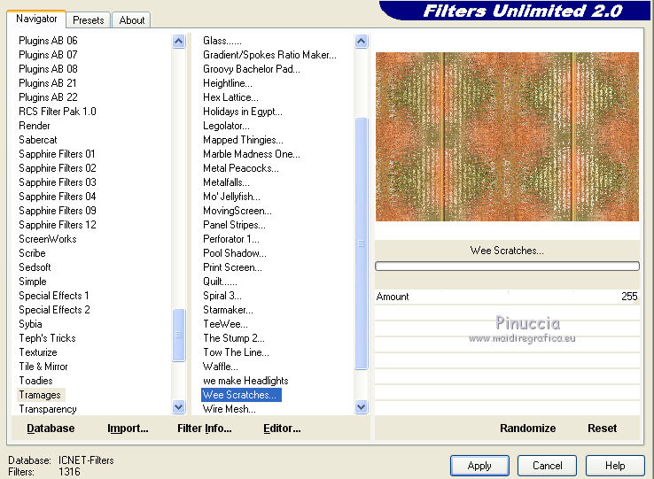This screenshot has width=654, height=479.
Task: Reset the filter settings
Action: click(x=602, y=429)
